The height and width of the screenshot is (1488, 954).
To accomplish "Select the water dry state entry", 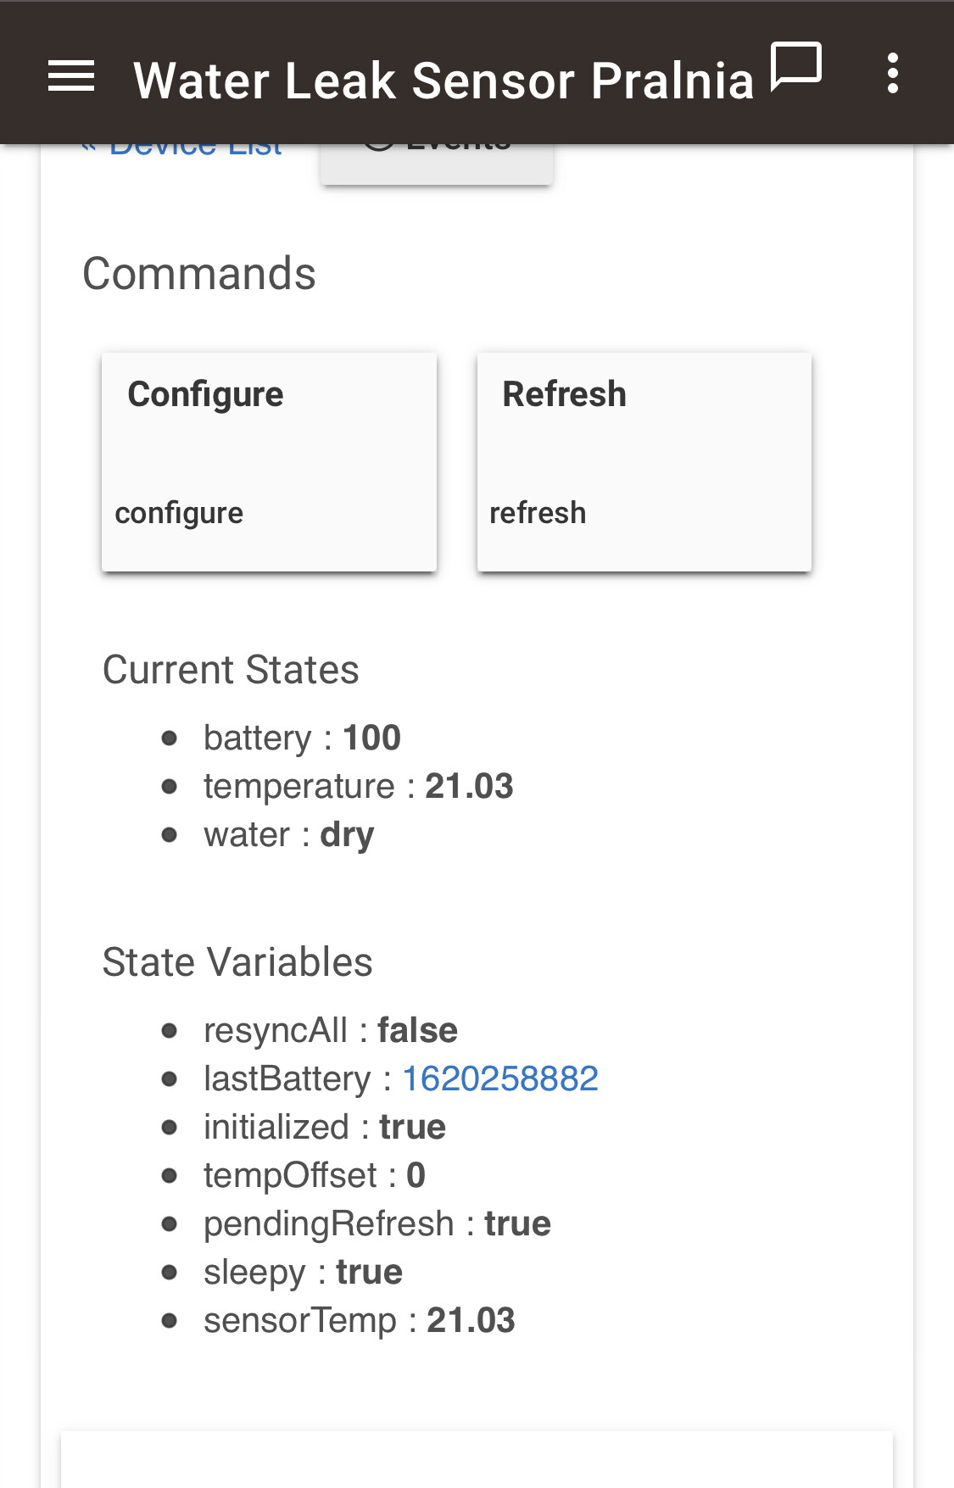I will [288, 835].
